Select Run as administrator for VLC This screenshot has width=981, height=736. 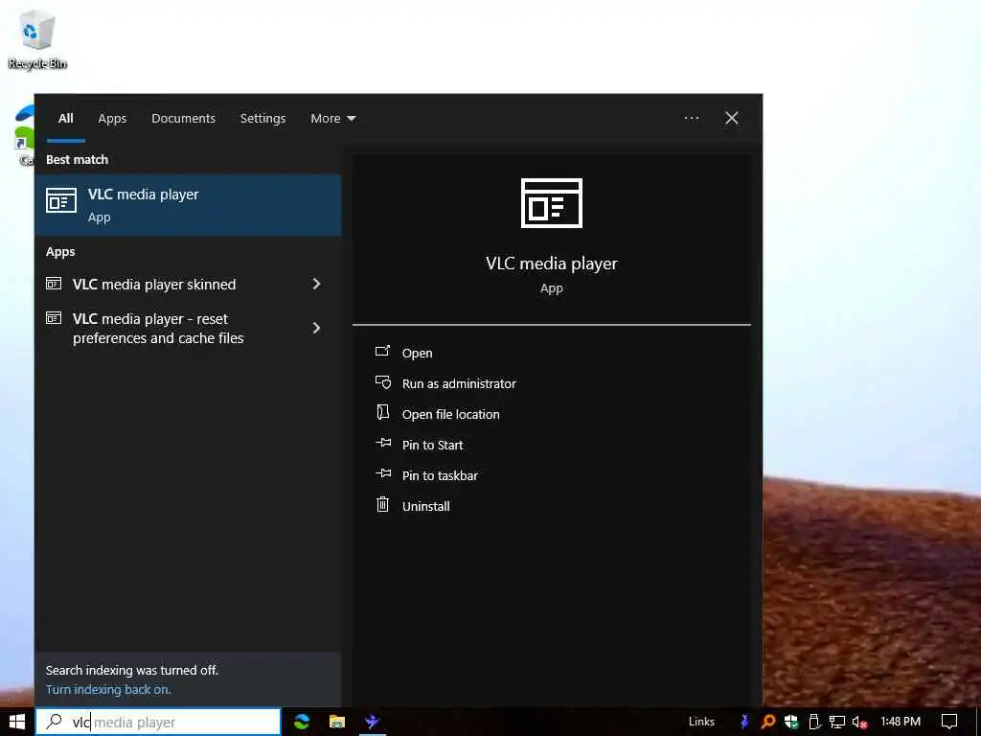(459, 383)
